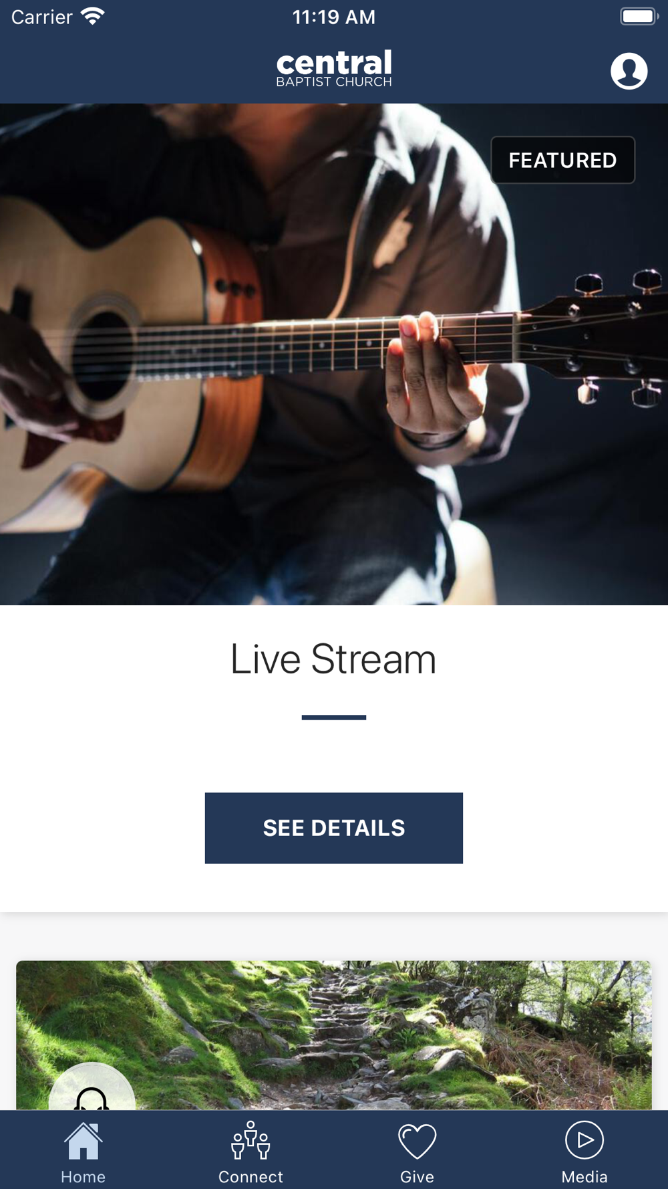Image resolution: width=668 pixels, height=1189 pixels.
Task: Open the user profile icon
Action: pos(629,71)
